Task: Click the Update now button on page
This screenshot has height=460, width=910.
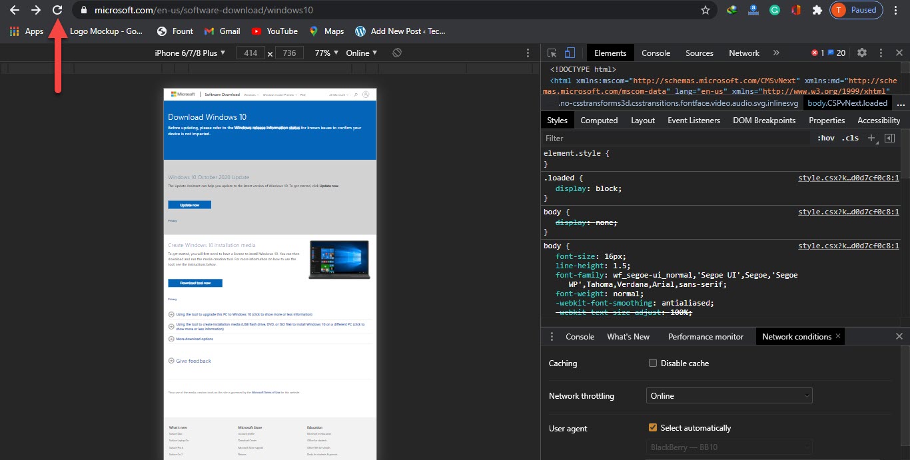Action: point(189,205)
